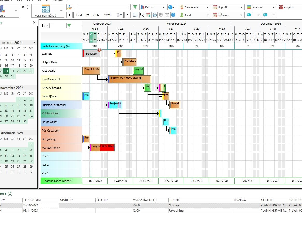
Task: Click the red plus badge on Semester
Action: (99, 50)
